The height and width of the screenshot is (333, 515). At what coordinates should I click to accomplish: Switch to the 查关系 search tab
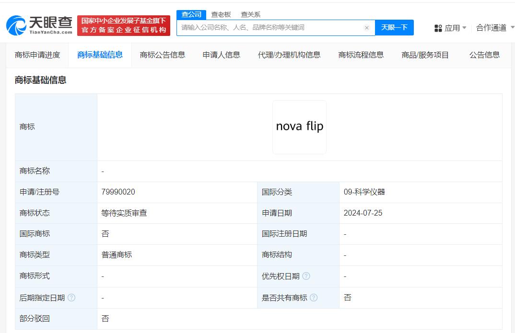(252, 14)
